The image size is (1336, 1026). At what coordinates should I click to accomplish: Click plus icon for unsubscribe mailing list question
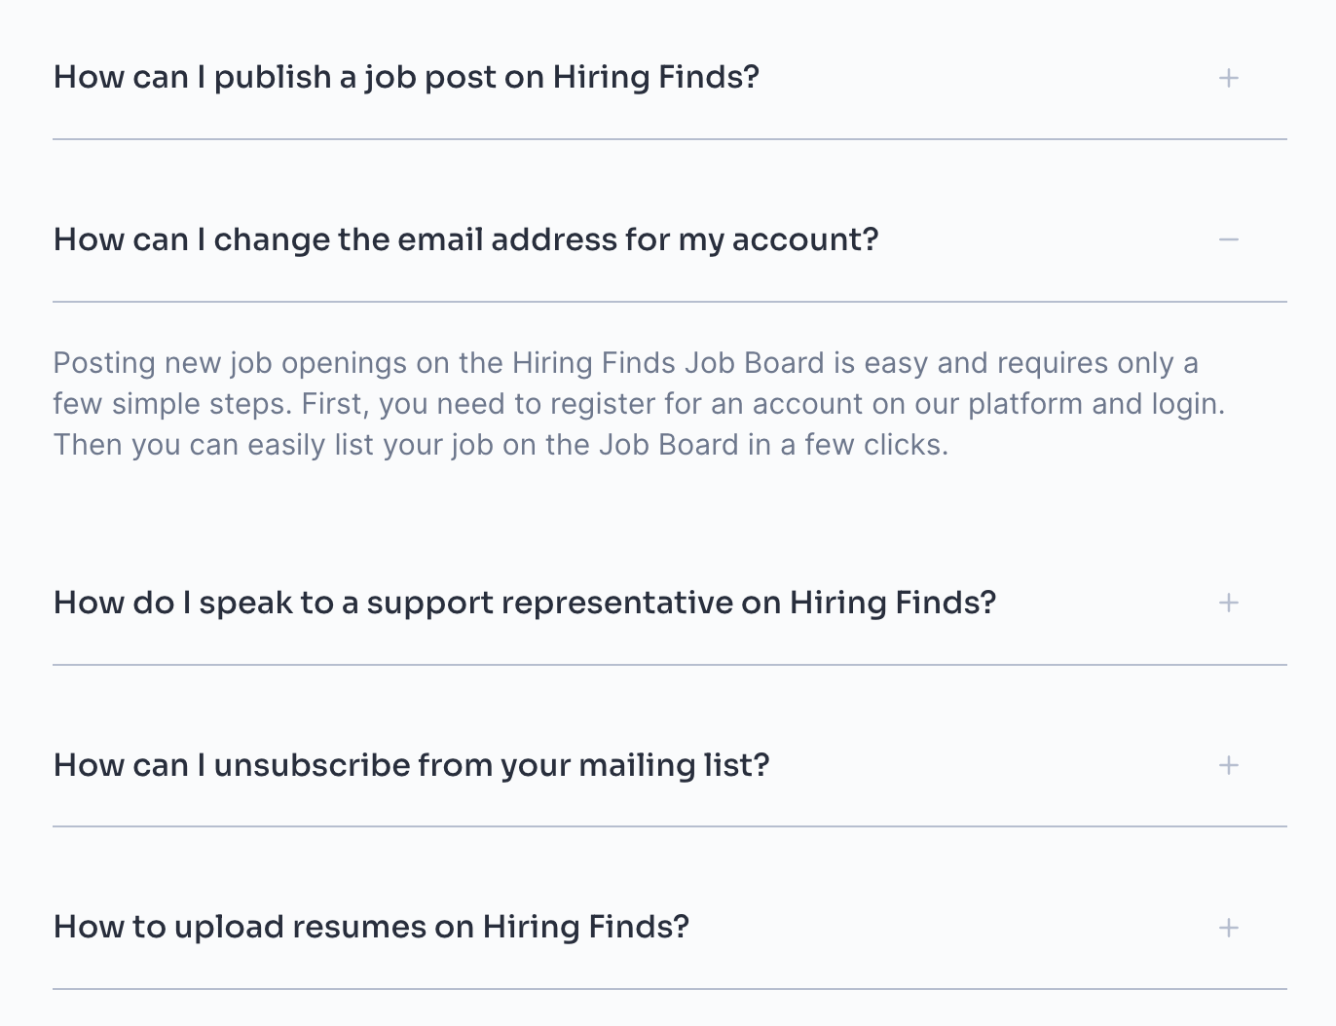point(1229,765)
